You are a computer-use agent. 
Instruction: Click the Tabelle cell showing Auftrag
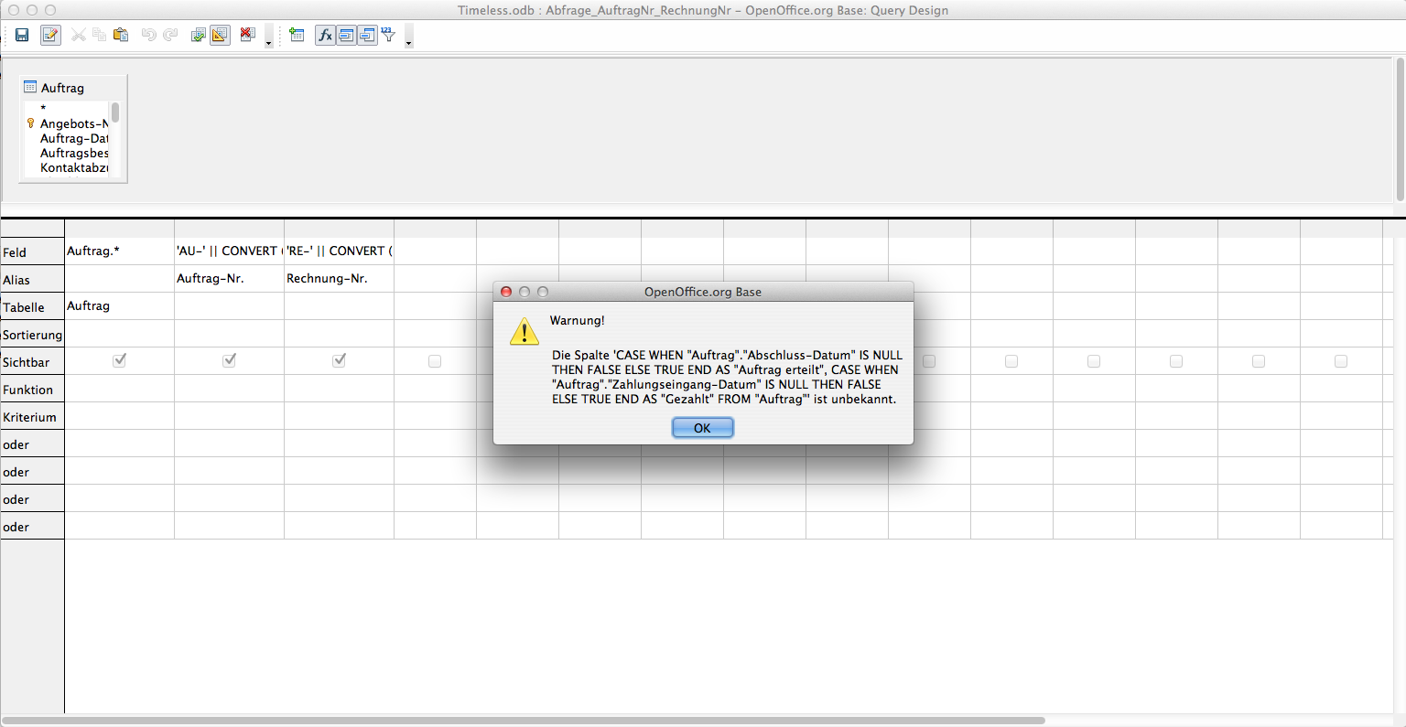point(119,306)
